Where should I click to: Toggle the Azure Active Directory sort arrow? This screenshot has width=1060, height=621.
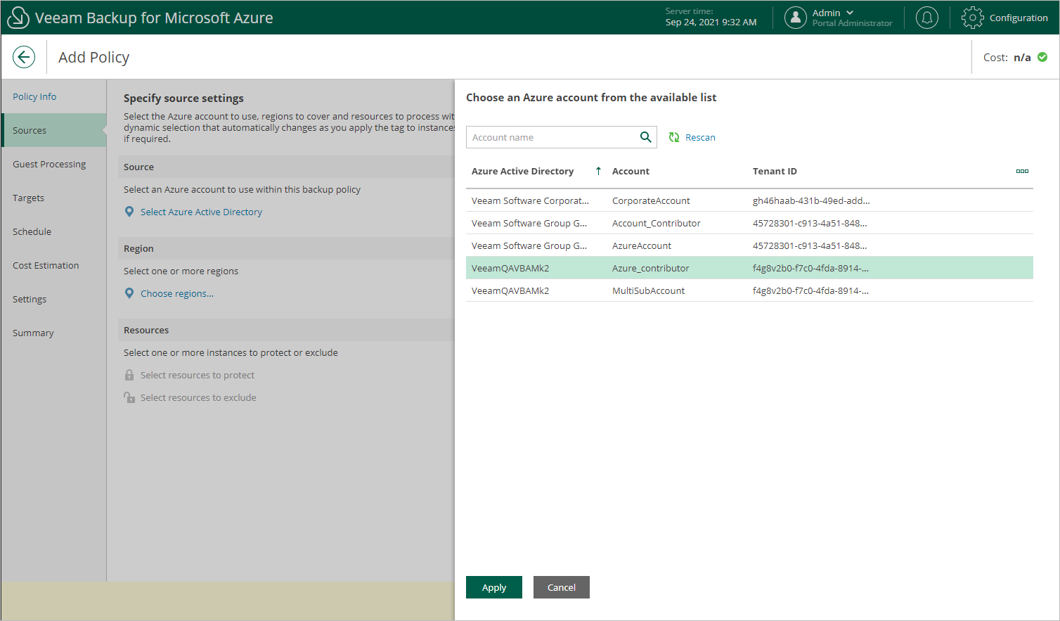598,171
